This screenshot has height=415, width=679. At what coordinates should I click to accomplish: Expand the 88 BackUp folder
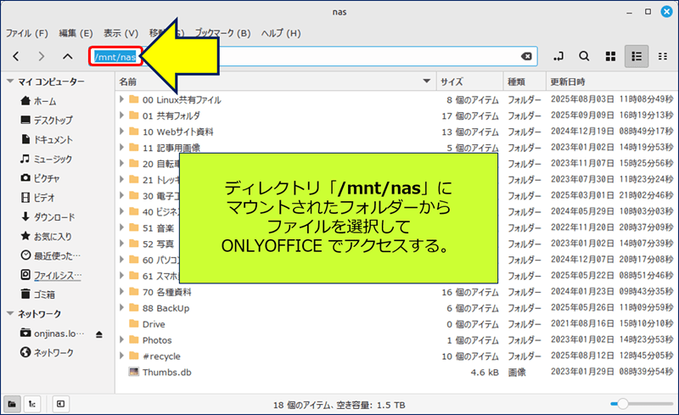click(122, 307)
